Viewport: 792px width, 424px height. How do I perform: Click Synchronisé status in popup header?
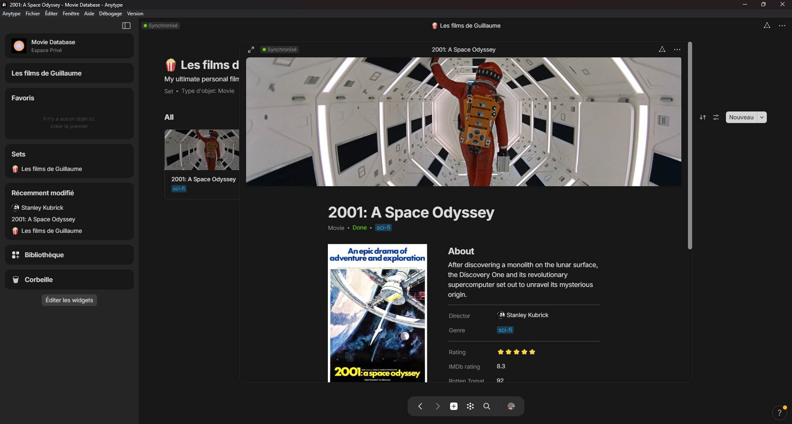tap(280, 50)
